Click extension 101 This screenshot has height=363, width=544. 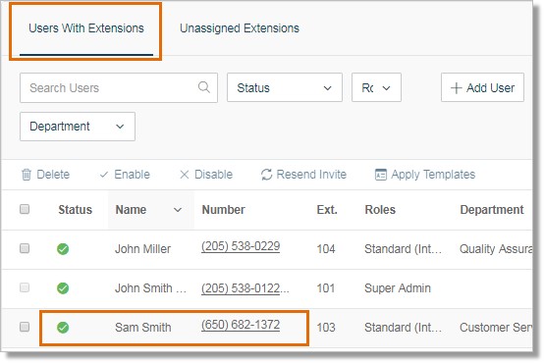click(x=326, y=288)
